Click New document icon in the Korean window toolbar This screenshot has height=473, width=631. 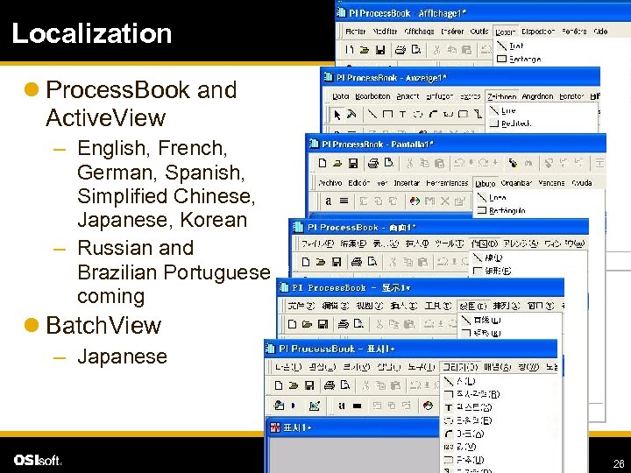point(278,385)
